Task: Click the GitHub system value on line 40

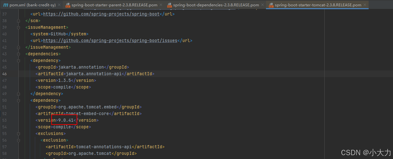Action: tap(58, 34)
